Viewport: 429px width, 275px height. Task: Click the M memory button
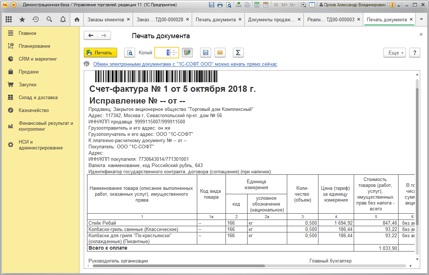(276, 5)
